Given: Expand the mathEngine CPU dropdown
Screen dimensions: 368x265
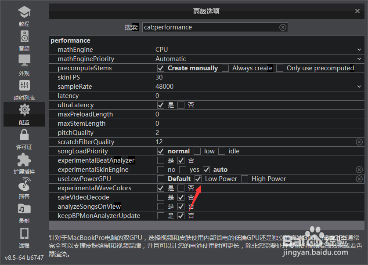Looking at the screenshot, I should [x=359, y=50].
